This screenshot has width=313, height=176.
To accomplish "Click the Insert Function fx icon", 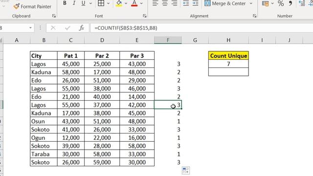I will pos(82,28).
